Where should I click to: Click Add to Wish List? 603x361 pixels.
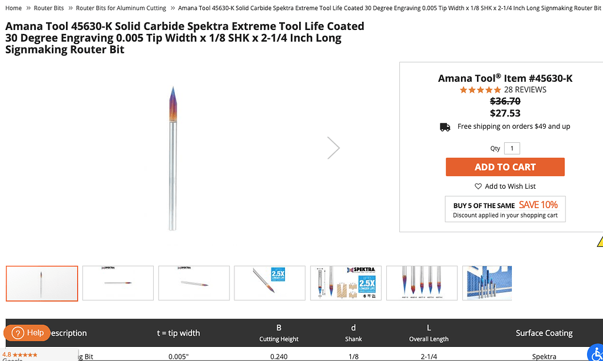pos(510,186)
